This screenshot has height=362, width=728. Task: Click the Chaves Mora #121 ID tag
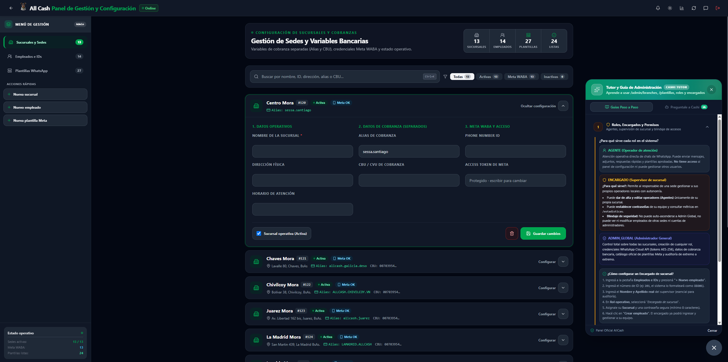pos(303,258)
